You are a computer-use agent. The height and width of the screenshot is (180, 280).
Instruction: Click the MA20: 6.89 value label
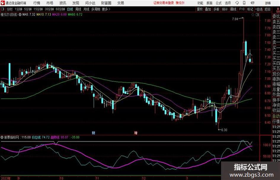click(59, 14)
